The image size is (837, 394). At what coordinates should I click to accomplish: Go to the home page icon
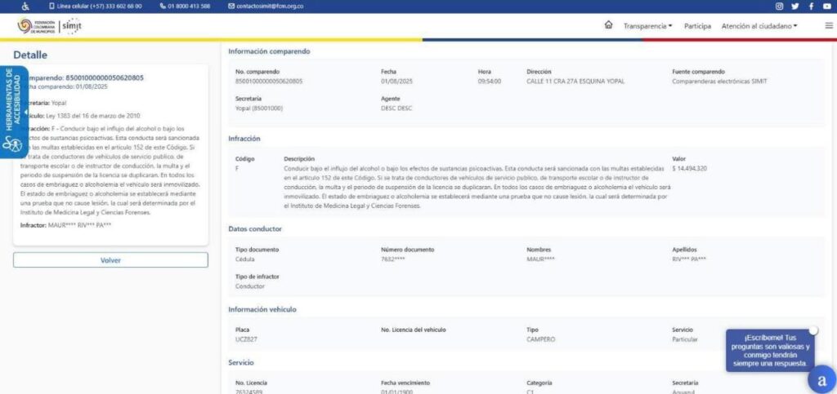(608, 25)
